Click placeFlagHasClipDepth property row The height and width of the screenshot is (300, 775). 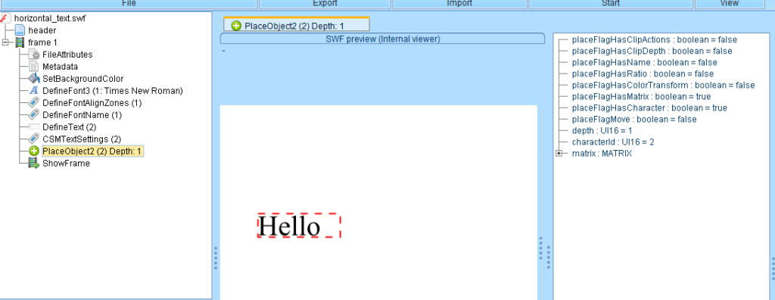(652, 51)
